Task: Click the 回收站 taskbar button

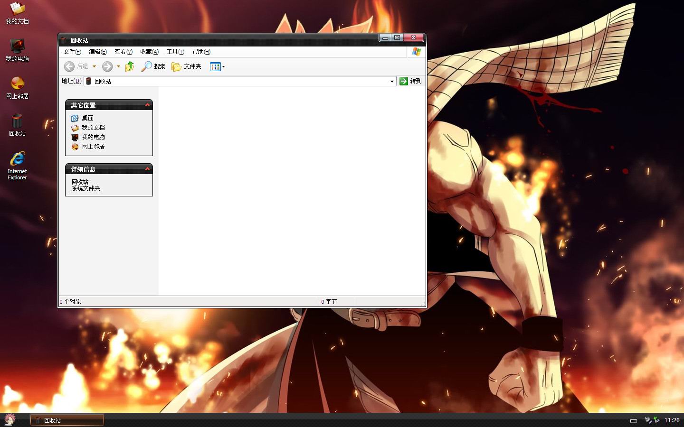Action: pyautogui.click(x=67, y=420)
